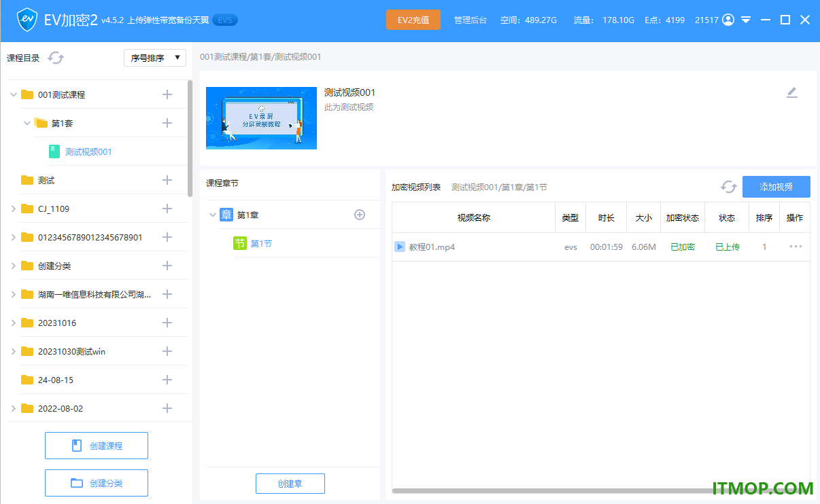This screenshot has height=504, width=820.
Task: Expand the 20231016 folder
Action: 14,323
